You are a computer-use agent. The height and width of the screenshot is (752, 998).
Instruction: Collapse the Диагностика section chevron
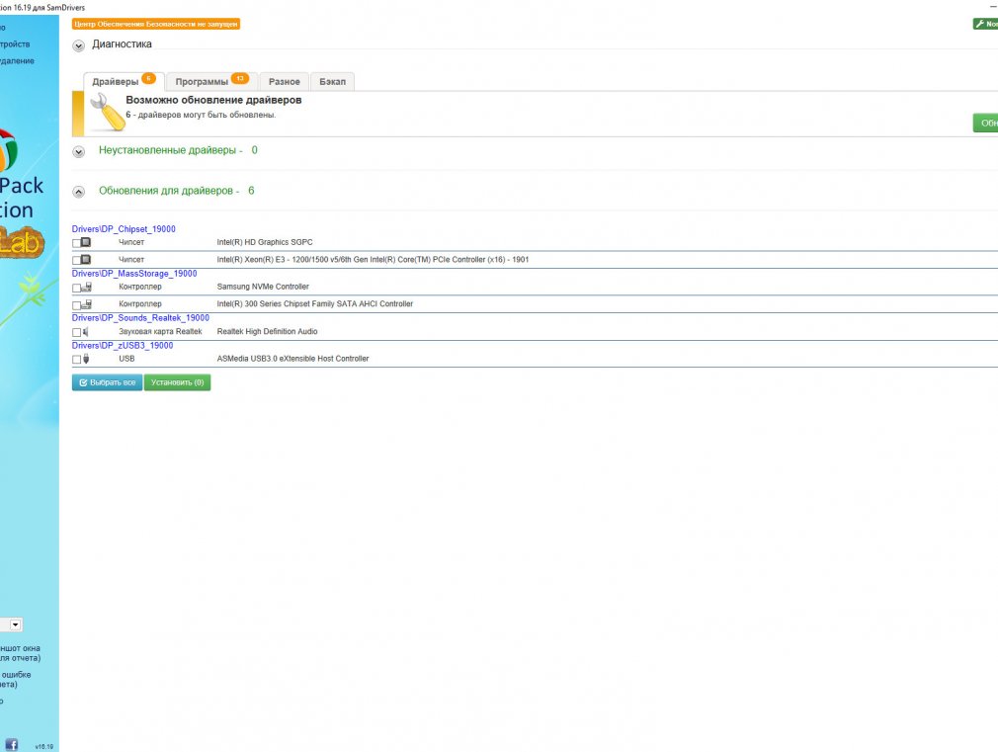coord(78,45)
